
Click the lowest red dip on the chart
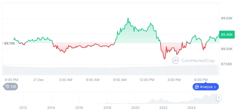[x=165, y=59]
